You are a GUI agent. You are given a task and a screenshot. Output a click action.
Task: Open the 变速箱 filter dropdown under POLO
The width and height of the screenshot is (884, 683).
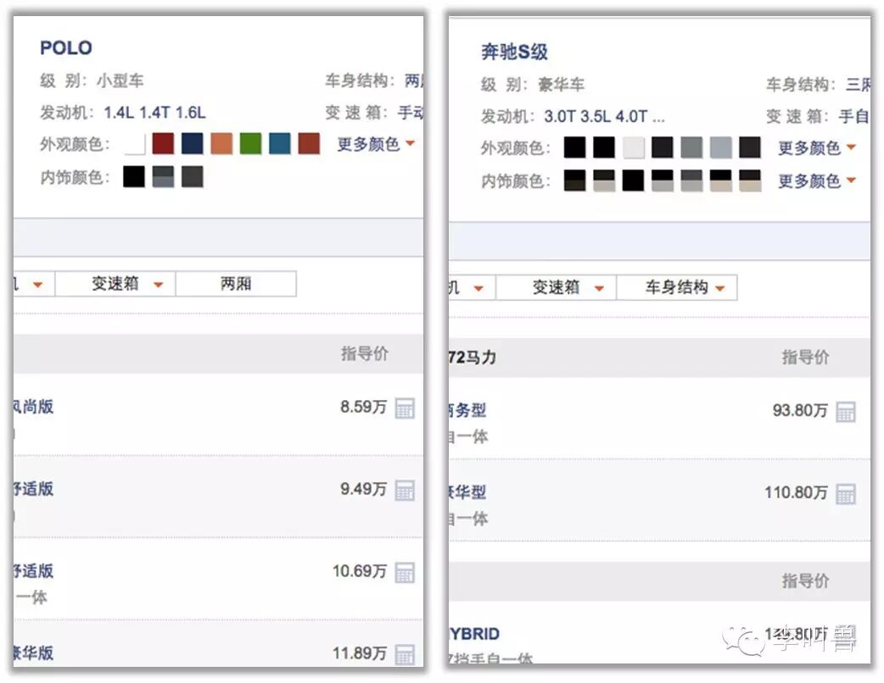115,283
